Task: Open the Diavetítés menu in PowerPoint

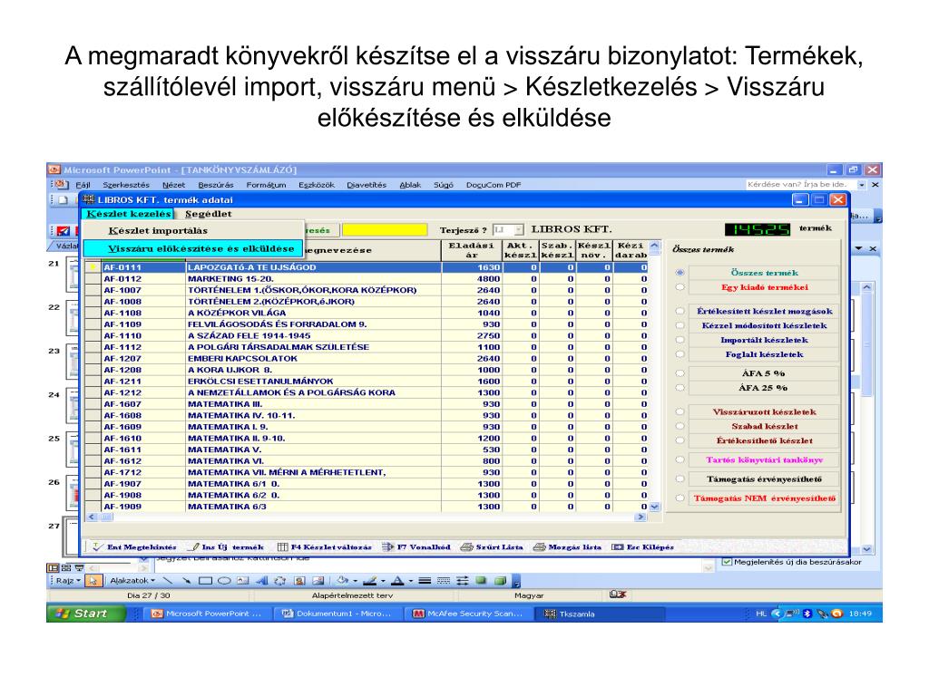Action: pyautogui.click(x=367, y=185)
